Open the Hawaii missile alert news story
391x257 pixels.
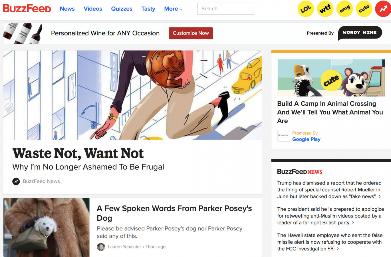(x=330, y=242)
